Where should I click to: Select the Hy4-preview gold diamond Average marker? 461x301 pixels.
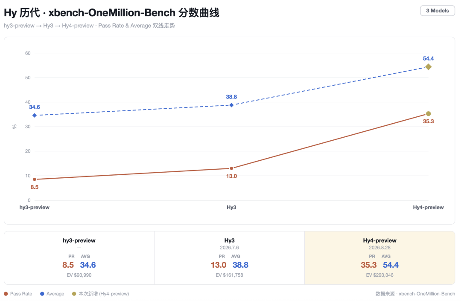(x=429, y=67)
